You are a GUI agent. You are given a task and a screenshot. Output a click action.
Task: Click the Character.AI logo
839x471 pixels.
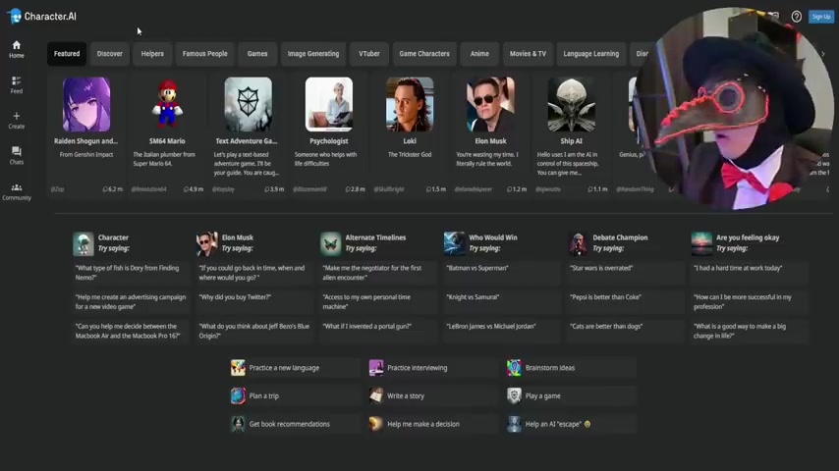pyautogui.click(x=42, y=16)
